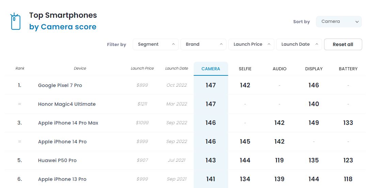The image size is (368, 188).
Task: Click Honor Magic4 Ultimate camera score 147
Action: [x=211, y=104]
